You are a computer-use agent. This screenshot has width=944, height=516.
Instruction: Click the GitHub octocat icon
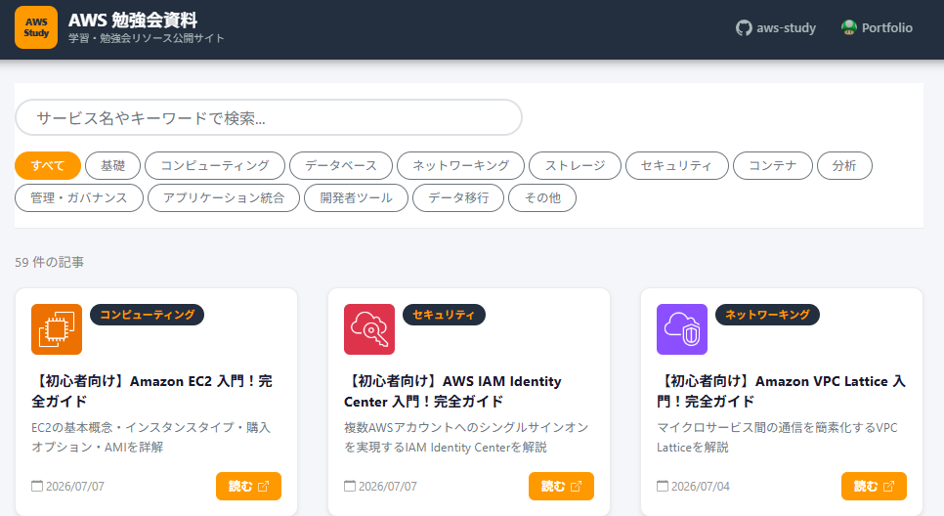point(744,27)
